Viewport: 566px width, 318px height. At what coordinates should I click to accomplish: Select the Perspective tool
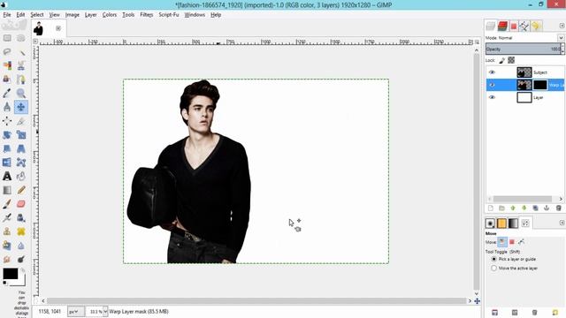(21, 148)
